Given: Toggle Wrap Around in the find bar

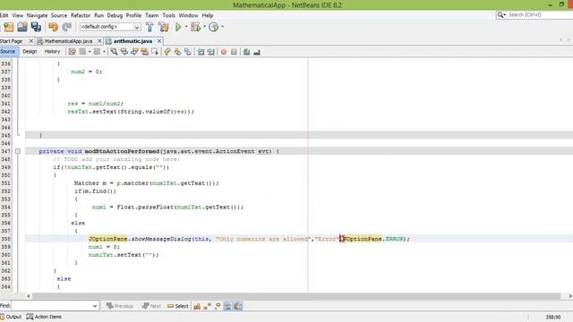Looking at the screenshot, I should [x=238, y=306].
